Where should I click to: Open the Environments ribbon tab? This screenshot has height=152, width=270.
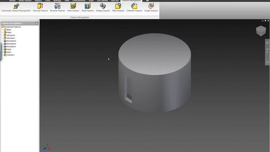(x=79, y=1)
